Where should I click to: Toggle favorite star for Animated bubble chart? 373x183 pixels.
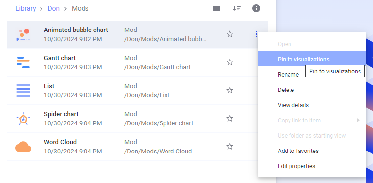[230, 34]
